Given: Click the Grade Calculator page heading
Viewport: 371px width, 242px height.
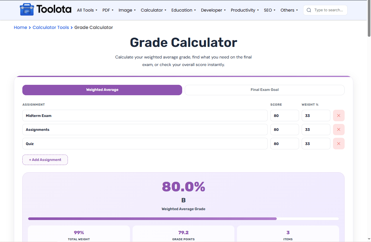Looking at the screenshot, I should coord(184,43).
